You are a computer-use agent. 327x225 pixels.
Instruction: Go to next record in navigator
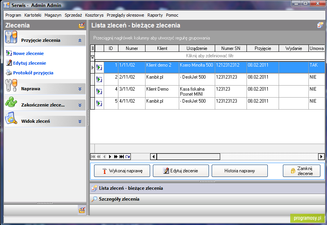click(110, 156)
